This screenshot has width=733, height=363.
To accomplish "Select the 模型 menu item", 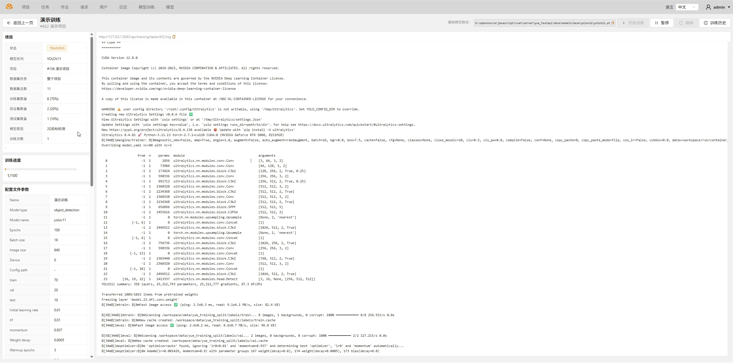I will (x=170, y=7).
